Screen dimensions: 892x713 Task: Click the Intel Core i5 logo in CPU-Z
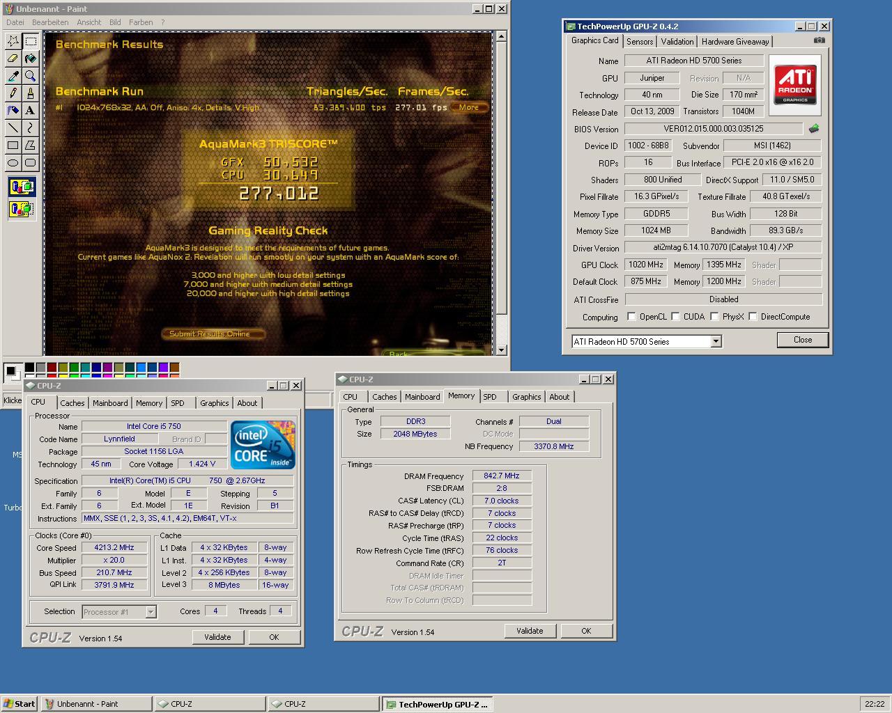pos(263,445)
